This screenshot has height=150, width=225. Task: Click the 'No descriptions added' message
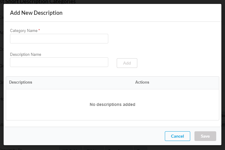click(112, 104)
